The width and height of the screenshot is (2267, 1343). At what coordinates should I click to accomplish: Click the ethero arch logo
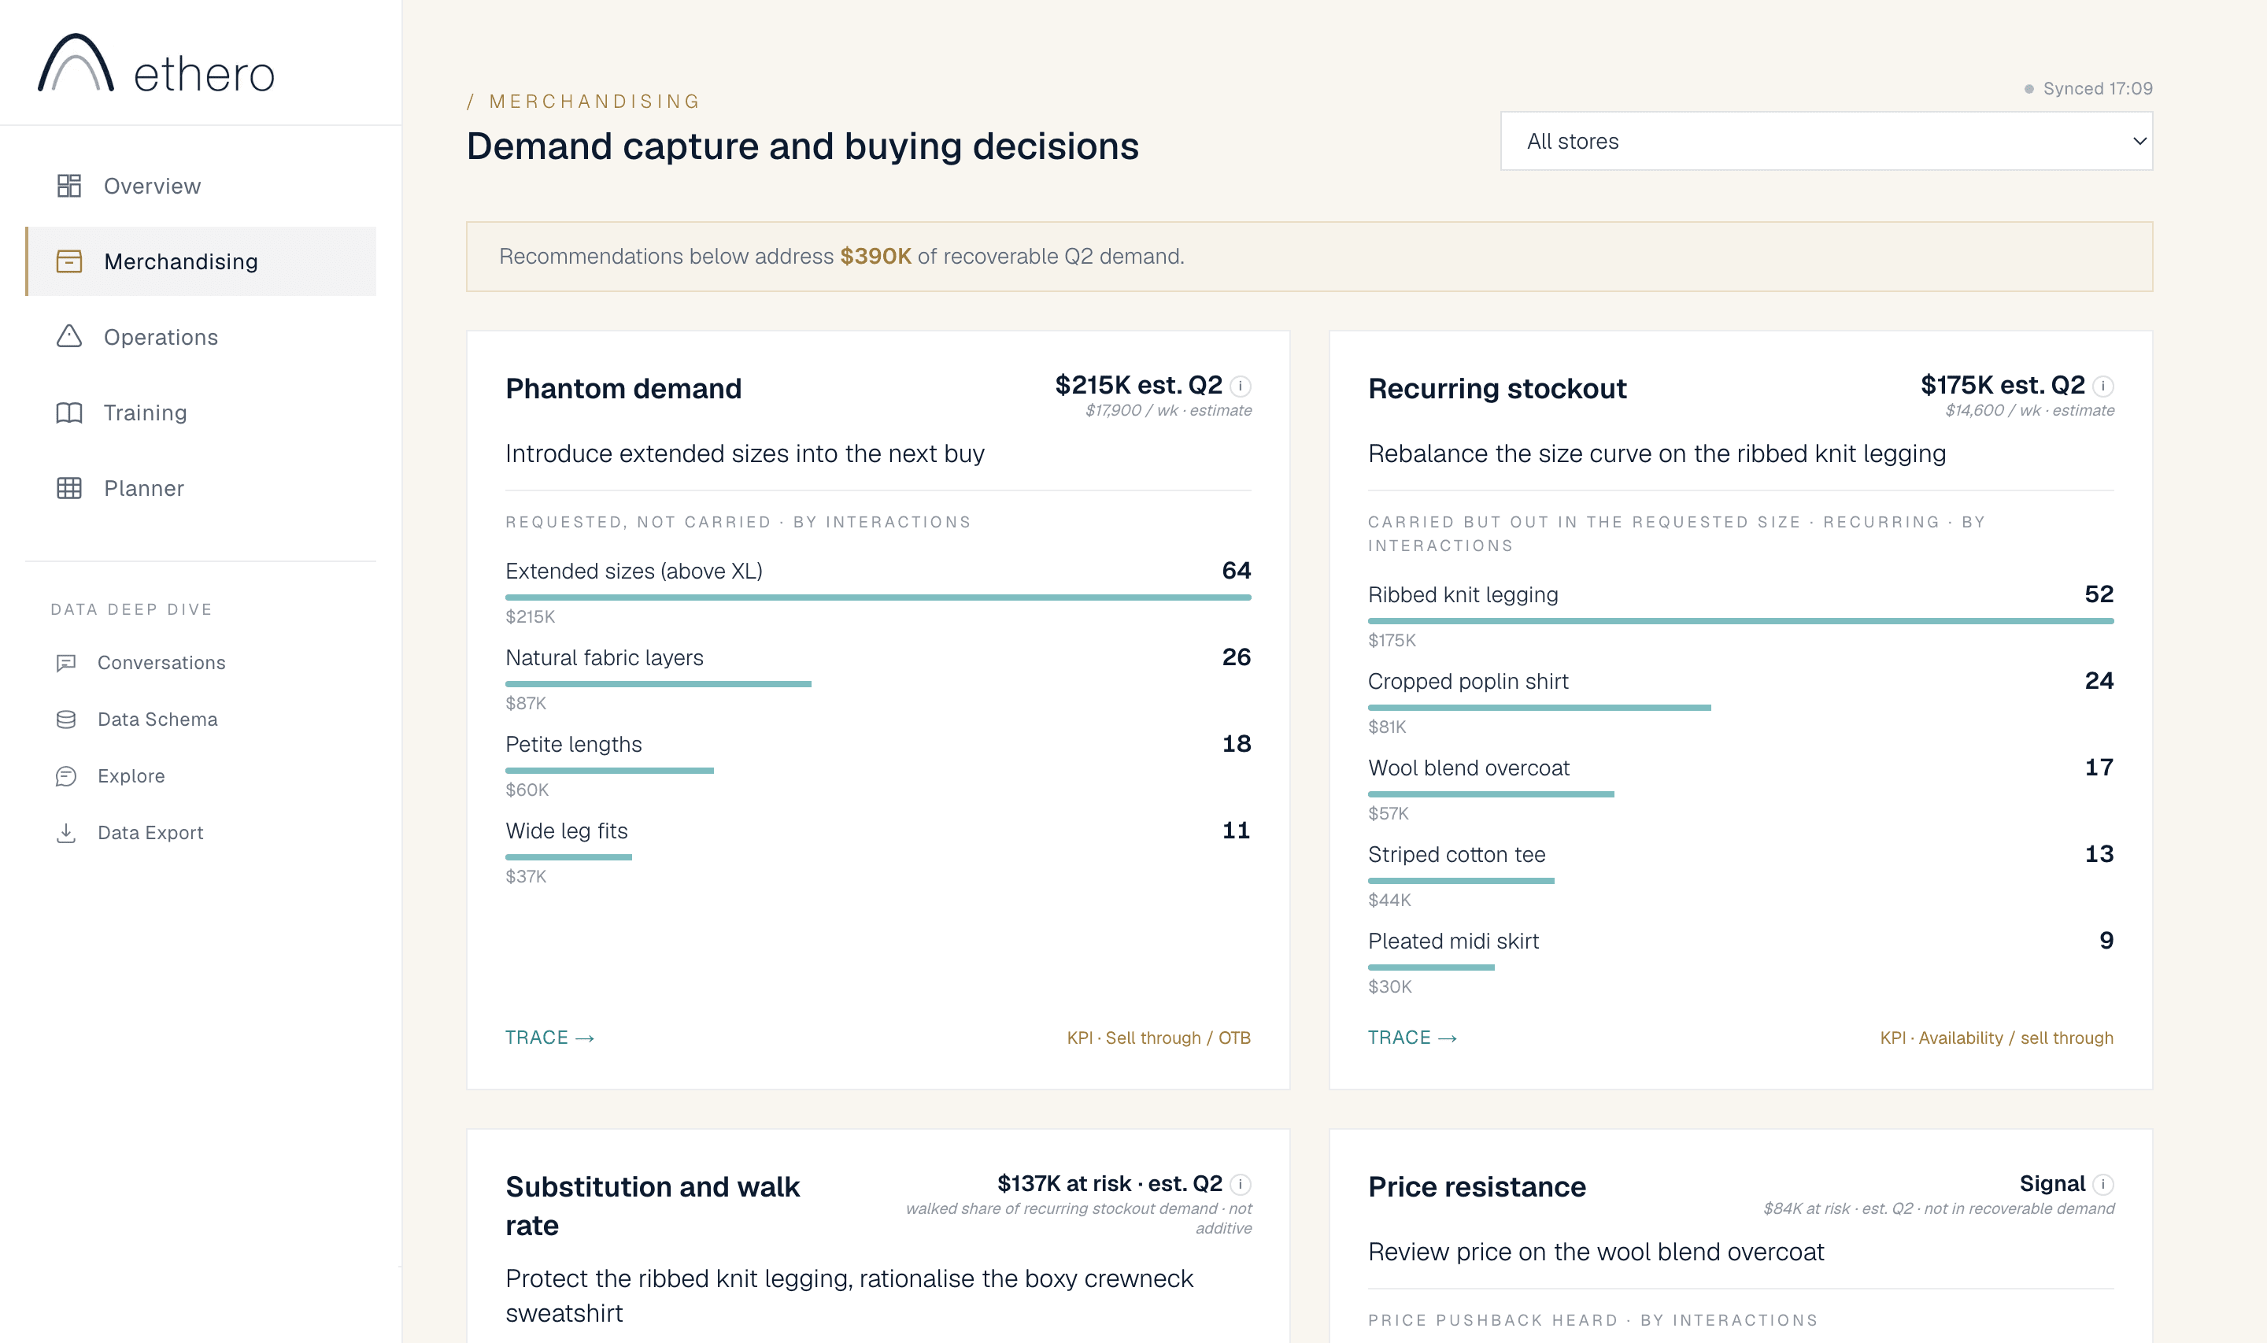(x=76, y=62)
